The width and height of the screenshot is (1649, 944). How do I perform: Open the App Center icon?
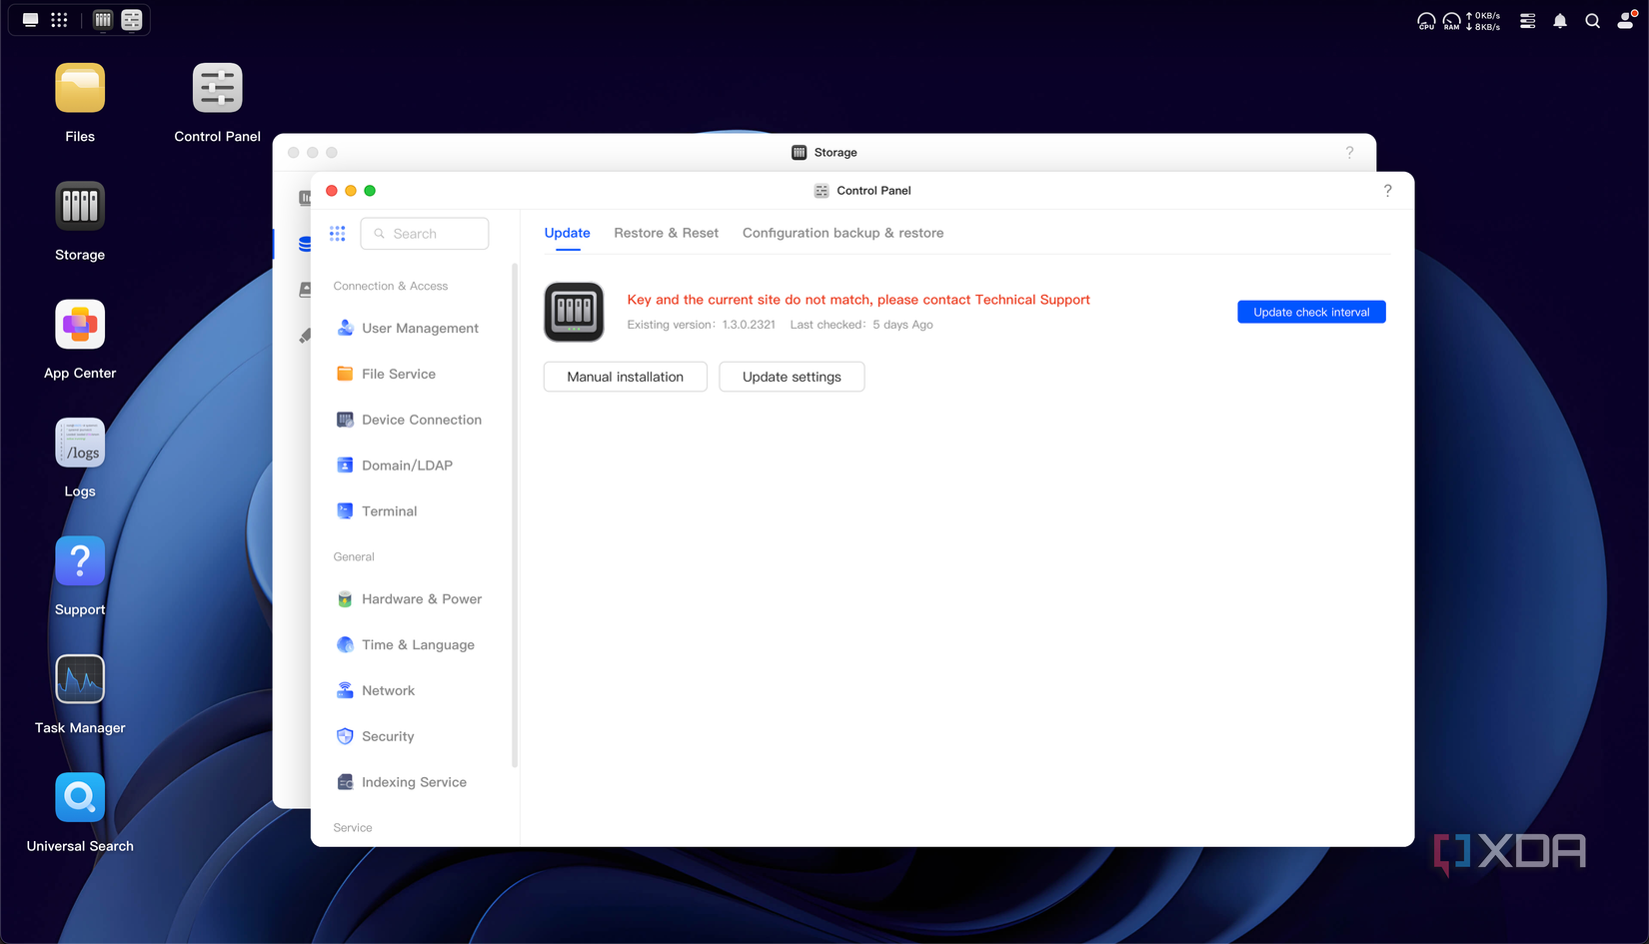(x=80, y=325)
